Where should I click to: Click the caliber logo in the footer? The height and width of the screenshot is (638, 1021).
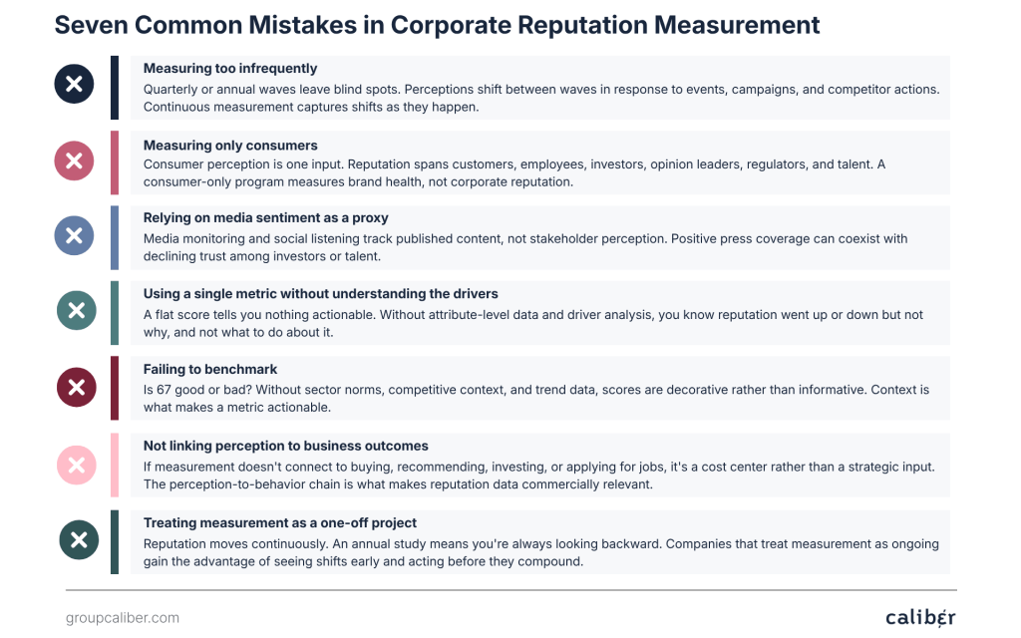click(x=919, y=618)
